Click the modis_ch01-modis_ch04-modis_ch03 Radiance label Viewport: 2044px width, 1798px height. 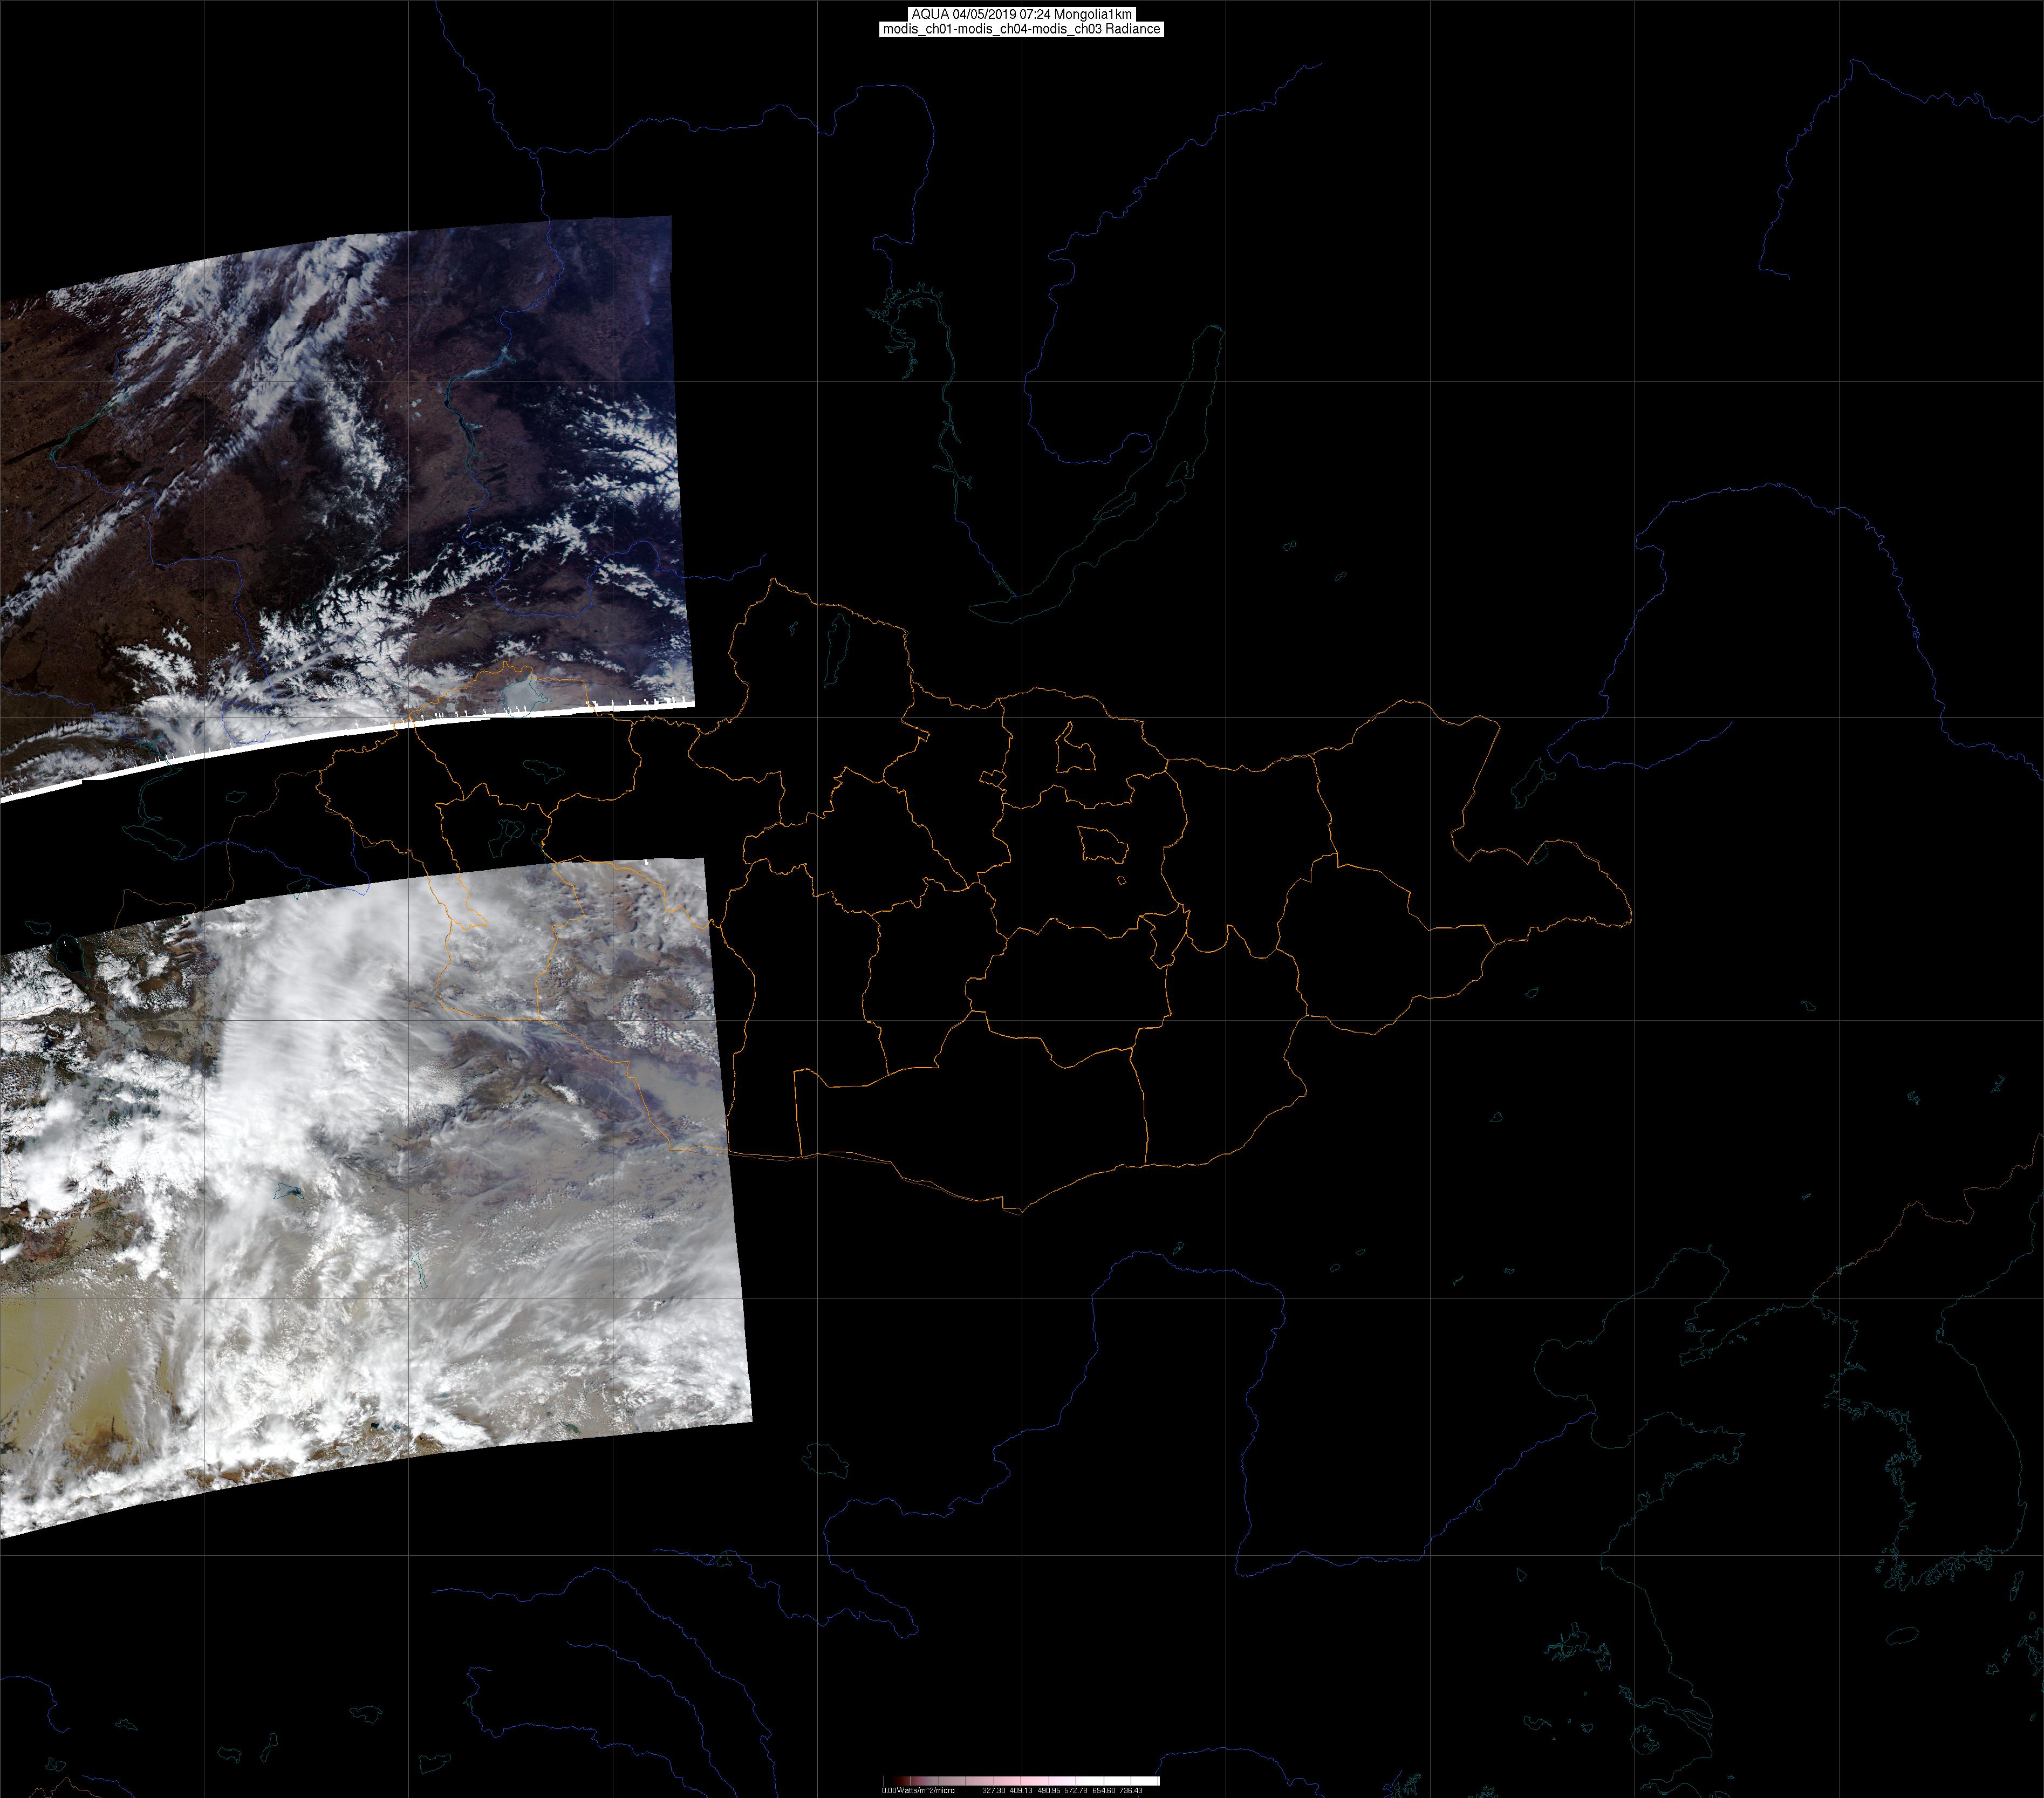pyautogui.click(x=1021, y=29)
